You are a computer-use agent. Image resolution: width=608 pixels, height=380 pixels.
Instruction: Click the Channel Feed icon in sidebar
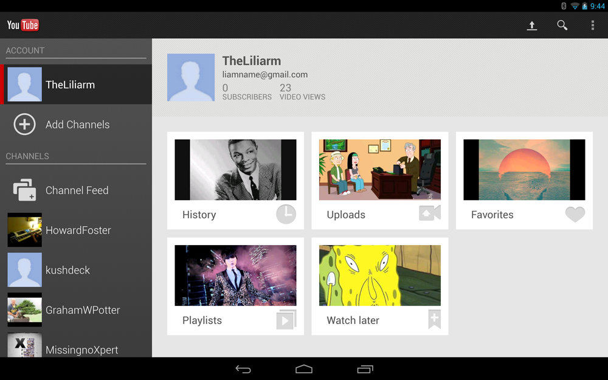(x=24, y=190)
